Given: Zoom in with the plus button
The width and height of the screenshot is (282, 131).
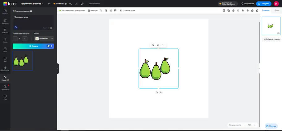Looking at the screenshot, I should pyautogui.click(x=255, y=125).
